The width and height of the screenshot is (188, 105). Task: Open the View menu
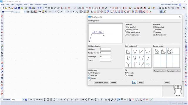point(12,5)
